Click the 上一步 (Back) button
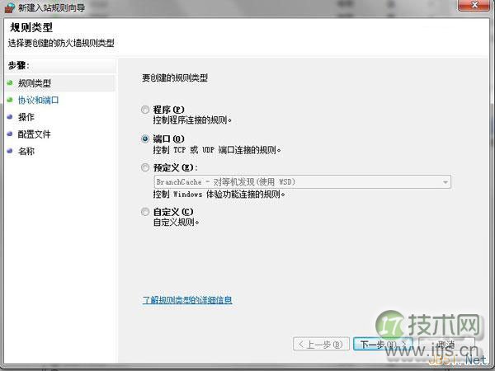 pos(320,344)
